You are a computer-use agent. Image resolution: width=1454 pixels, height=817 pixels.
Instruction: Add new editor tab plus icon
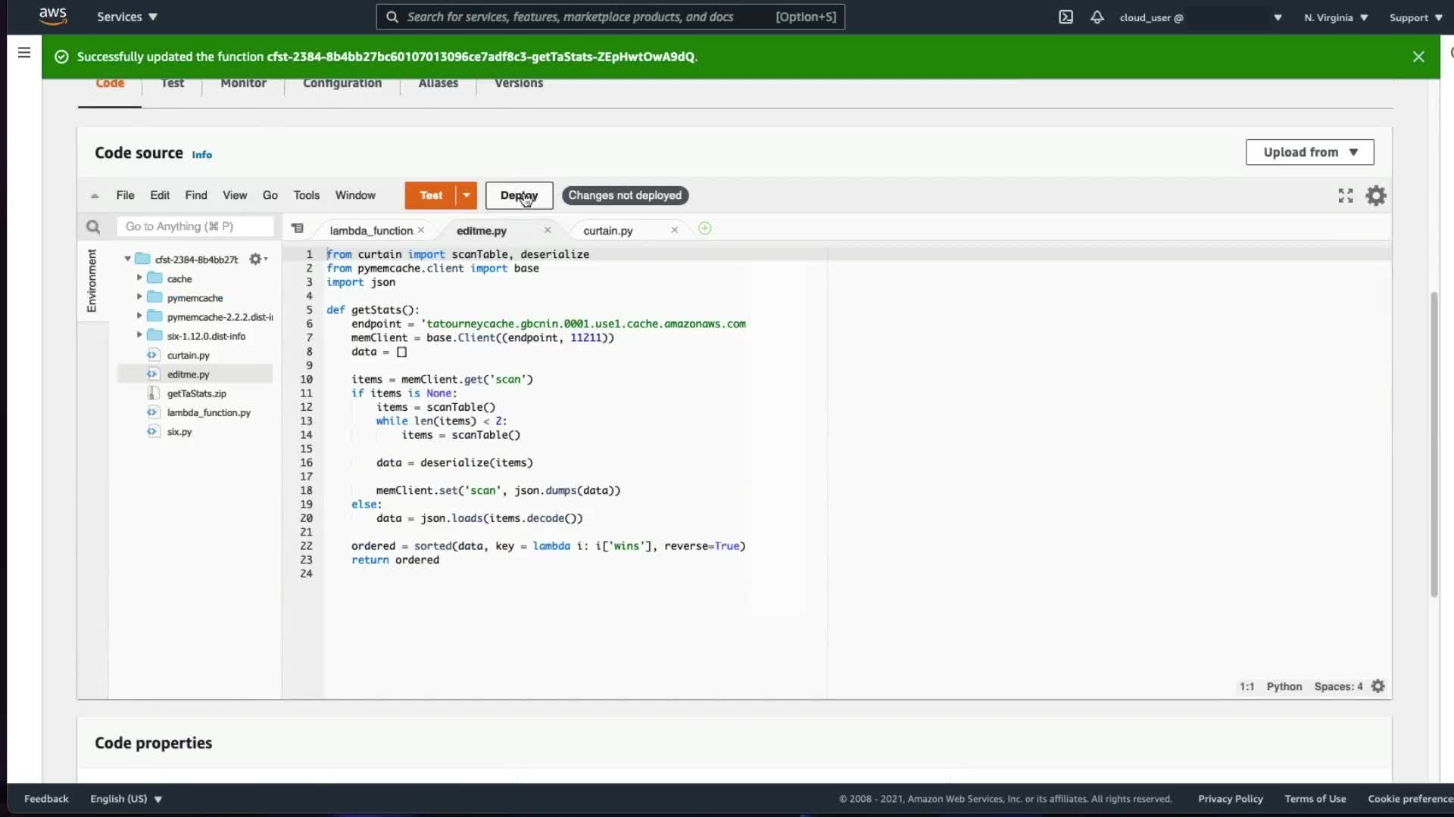[704, 228]
